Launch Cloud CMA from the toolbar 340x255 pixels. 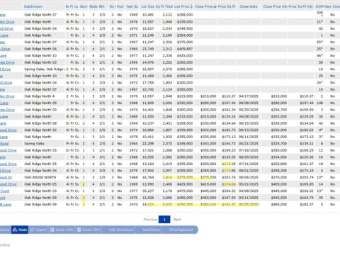tap(89, 229)
